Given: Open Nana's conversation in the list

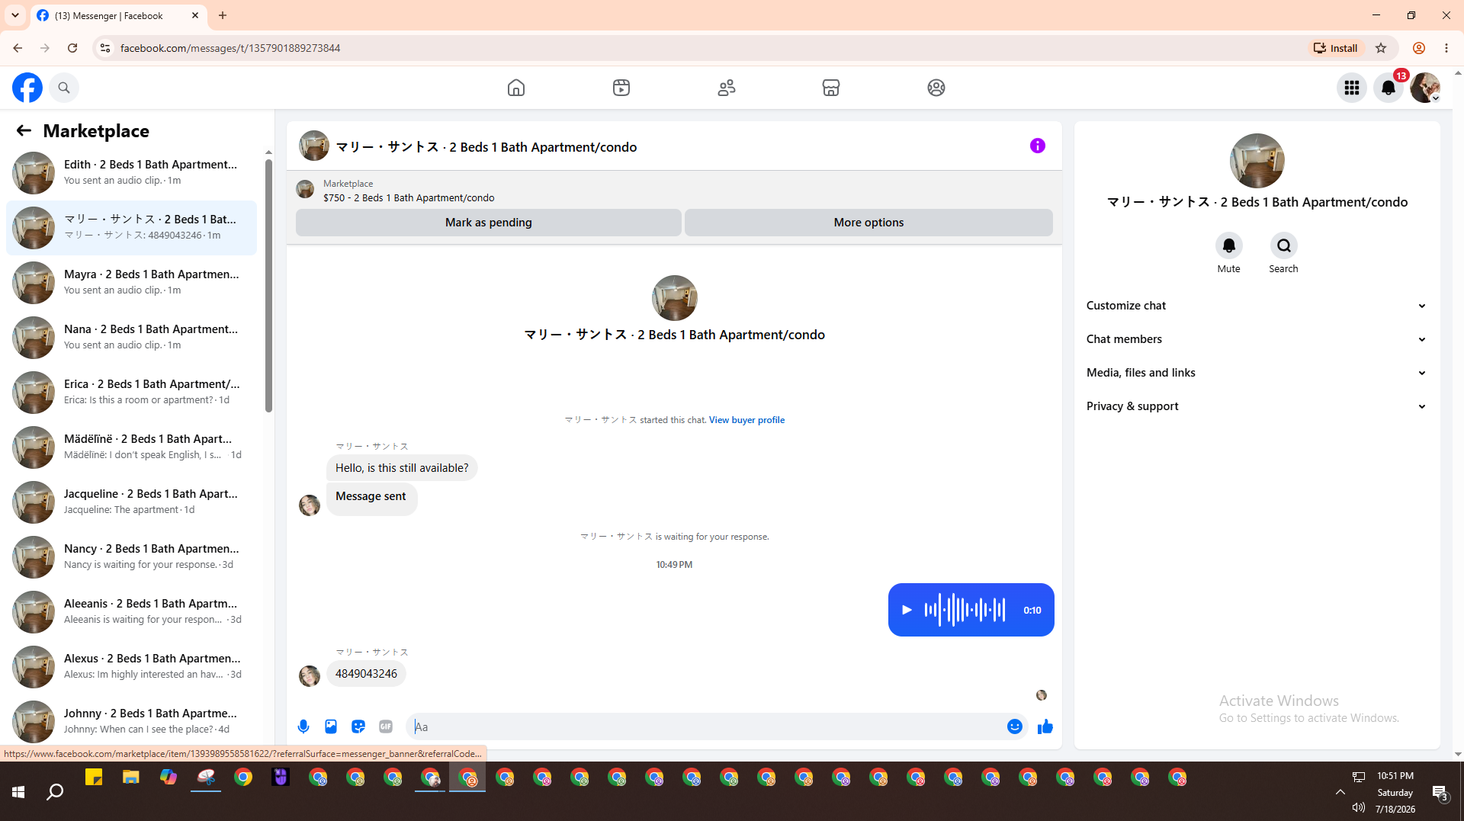Looking at the screenshot, I should tap(131, 337).
